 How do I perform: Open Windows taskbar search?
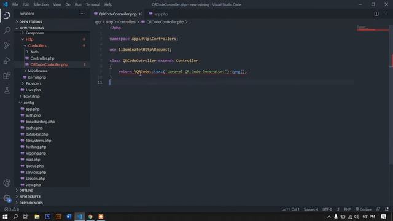(15, 217)
